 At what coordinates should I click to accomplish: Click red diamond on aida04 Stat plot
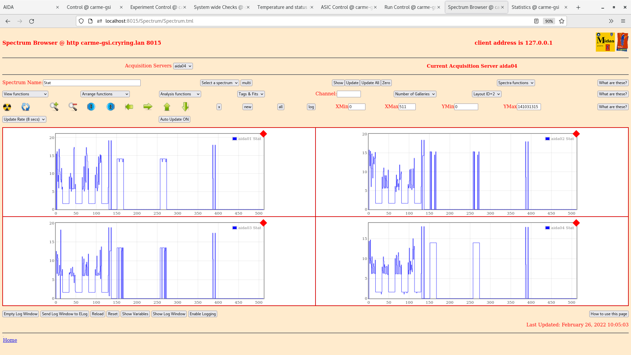coord(576,223)
